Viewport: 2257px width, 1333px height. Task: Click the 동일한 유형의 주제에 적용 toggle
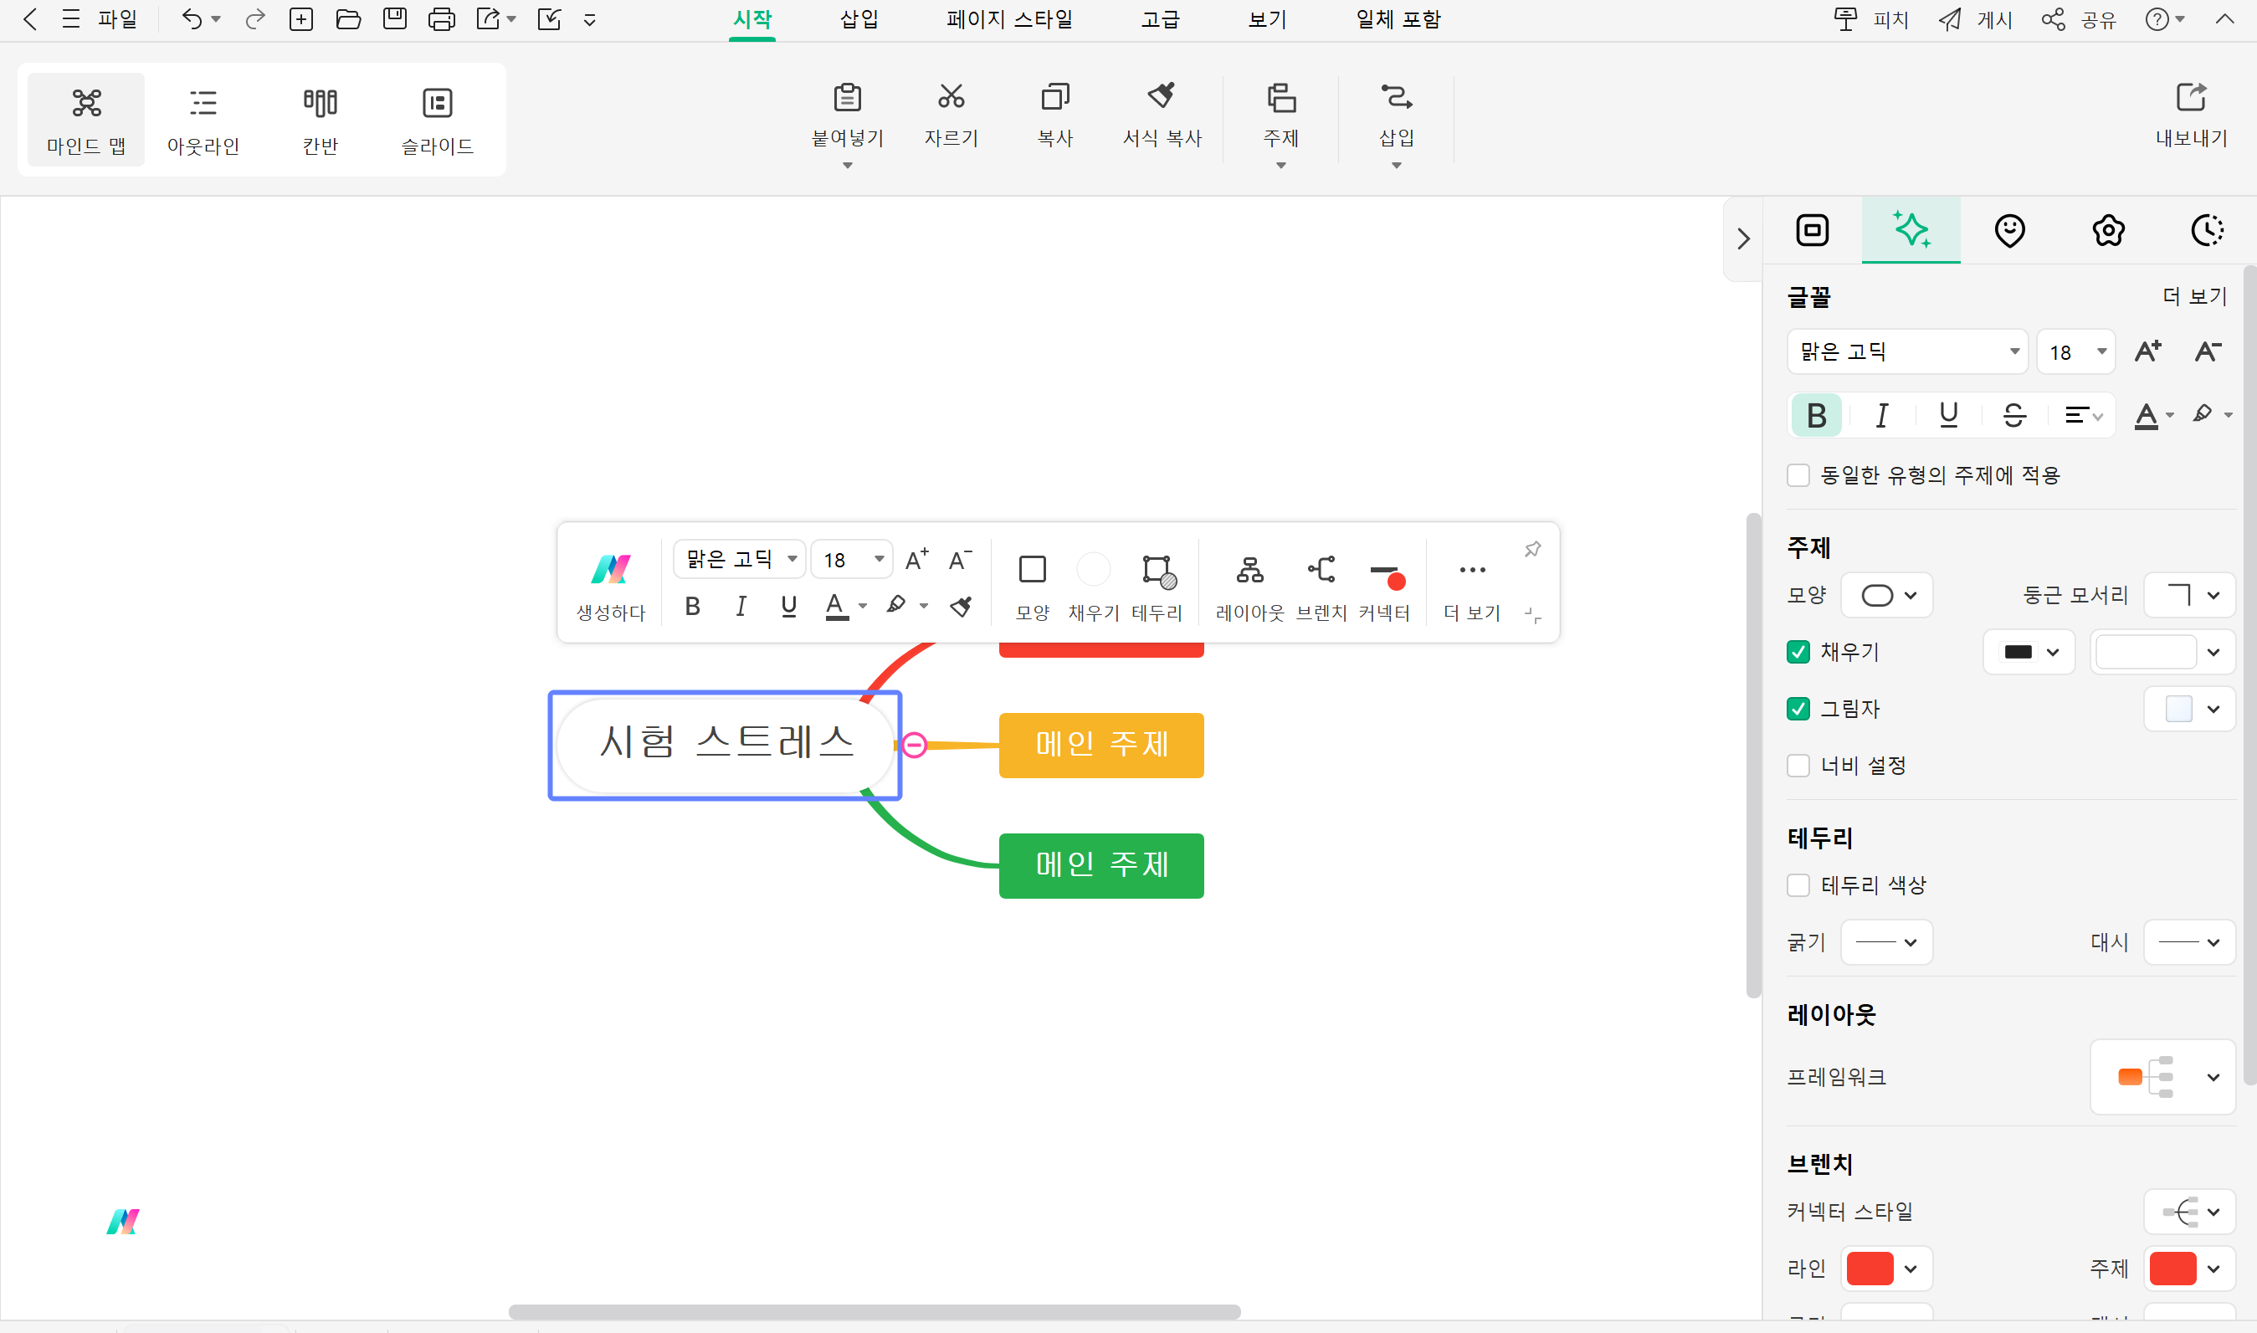click(x=1798, y=473)
